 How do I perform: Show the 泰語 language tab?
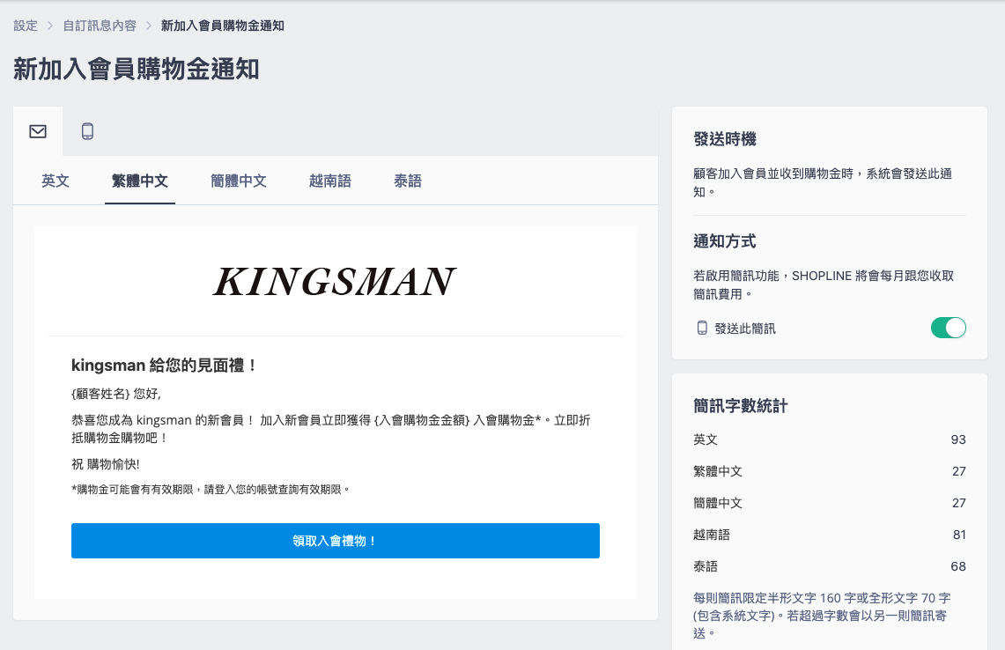coord(408,181)
